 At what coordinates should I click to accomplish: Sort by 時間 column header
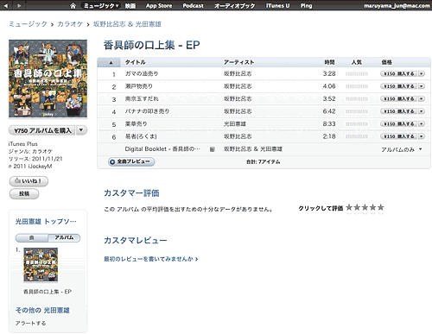[x=329, y=62]
